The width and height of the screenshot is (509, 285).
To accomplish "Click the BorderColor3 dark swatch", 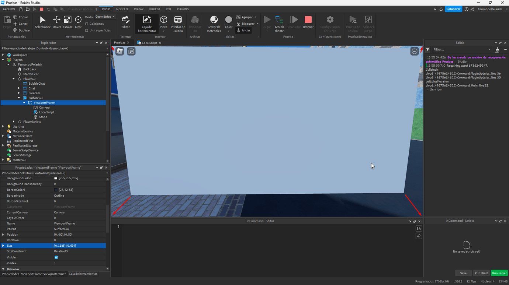I will click(56, 190).
